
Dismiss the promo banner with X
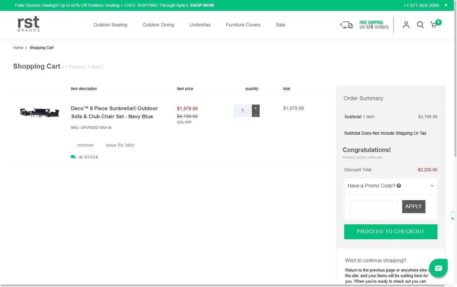click(446, 5)
